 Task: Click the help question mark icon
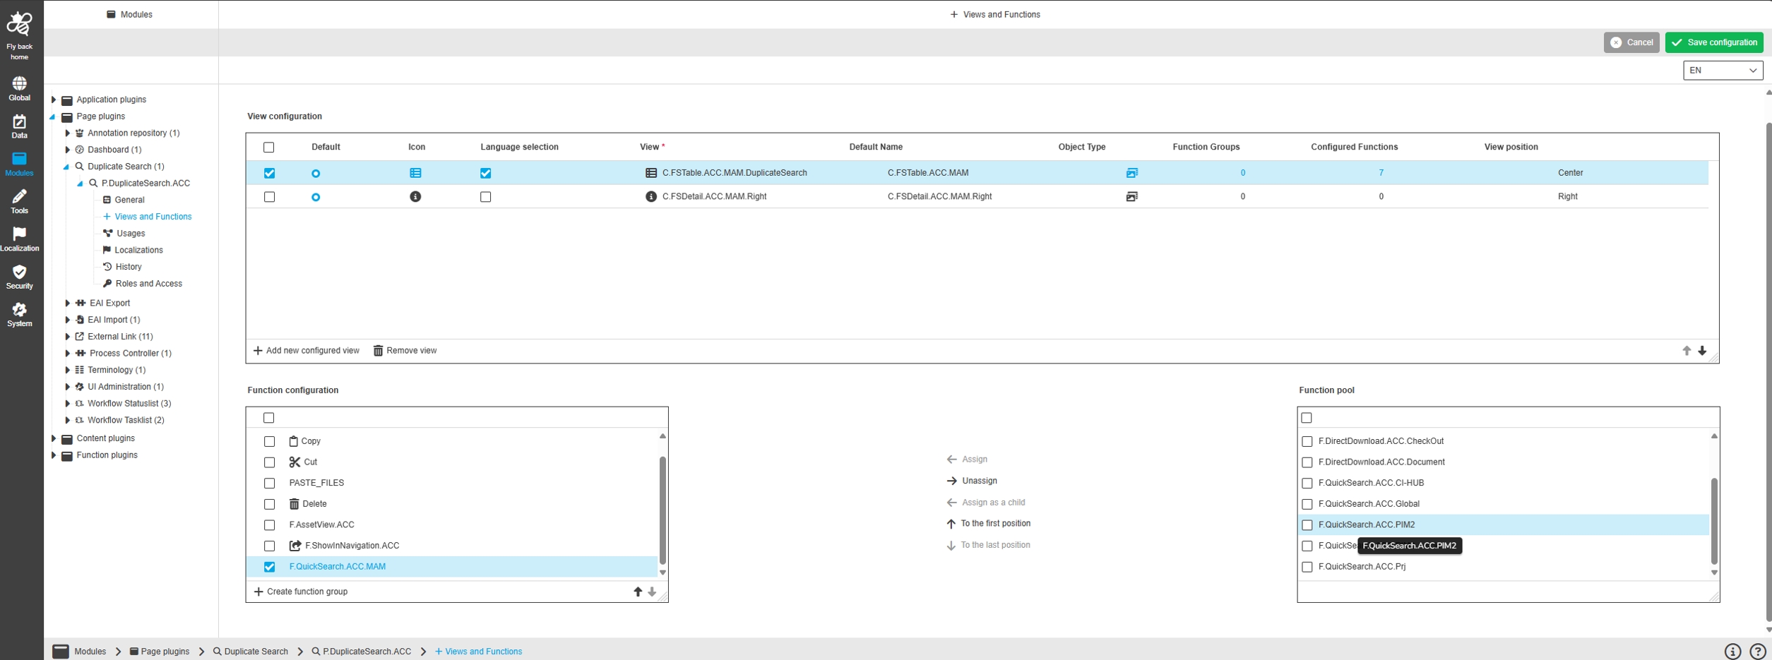(1757, 652)
